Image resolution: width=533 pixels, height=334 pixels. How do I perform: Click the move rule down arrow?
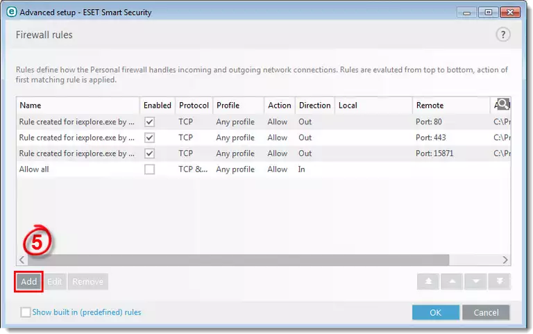point(475,282)
